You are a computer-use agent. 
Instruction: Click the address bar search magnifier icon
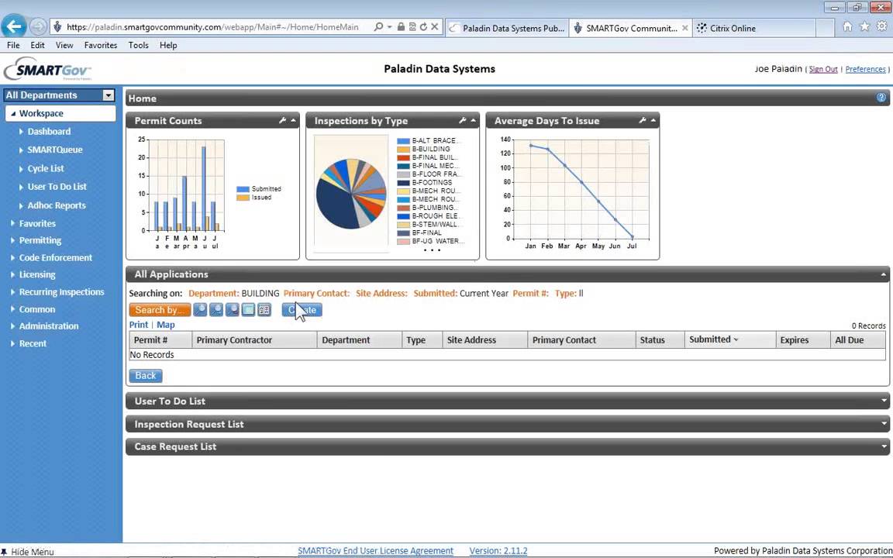[378, 27]
